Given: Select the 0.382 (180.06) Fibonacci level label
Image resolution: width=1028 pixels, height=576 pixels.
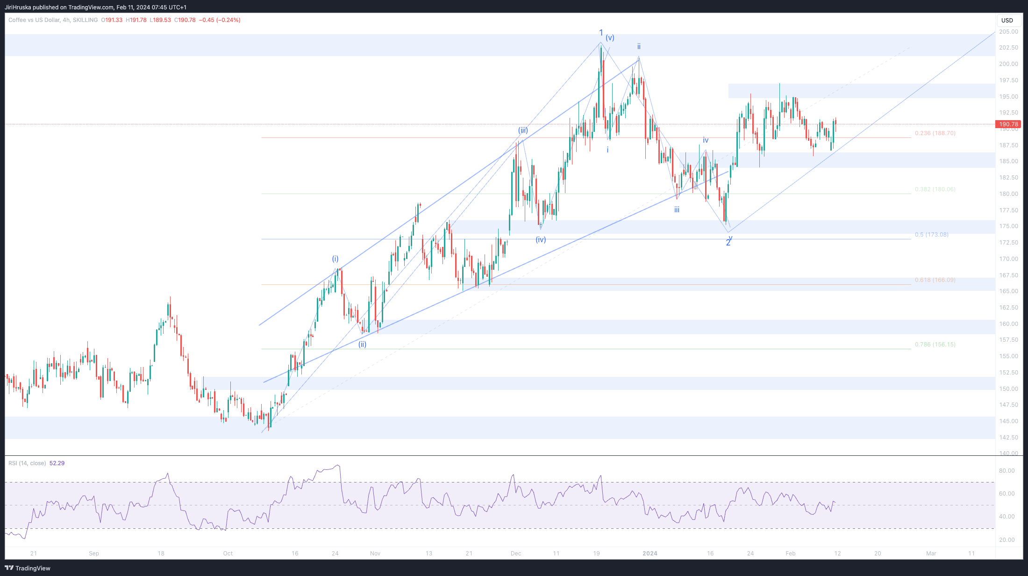Looking at the screenshot, I should tap(935, 189).
